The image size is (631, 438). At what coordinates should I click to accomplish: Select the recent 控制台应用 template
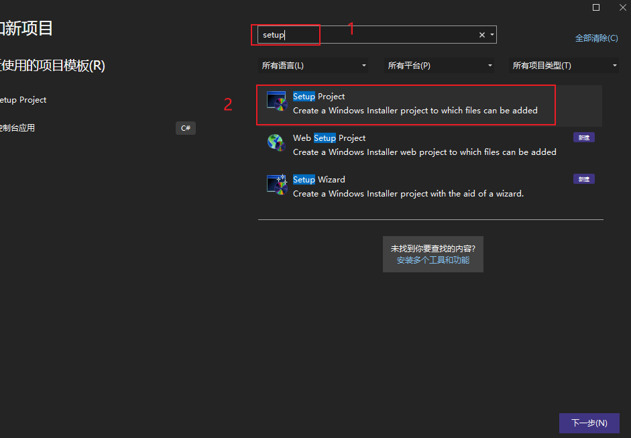pyautogui.click(x=17, y=128)
